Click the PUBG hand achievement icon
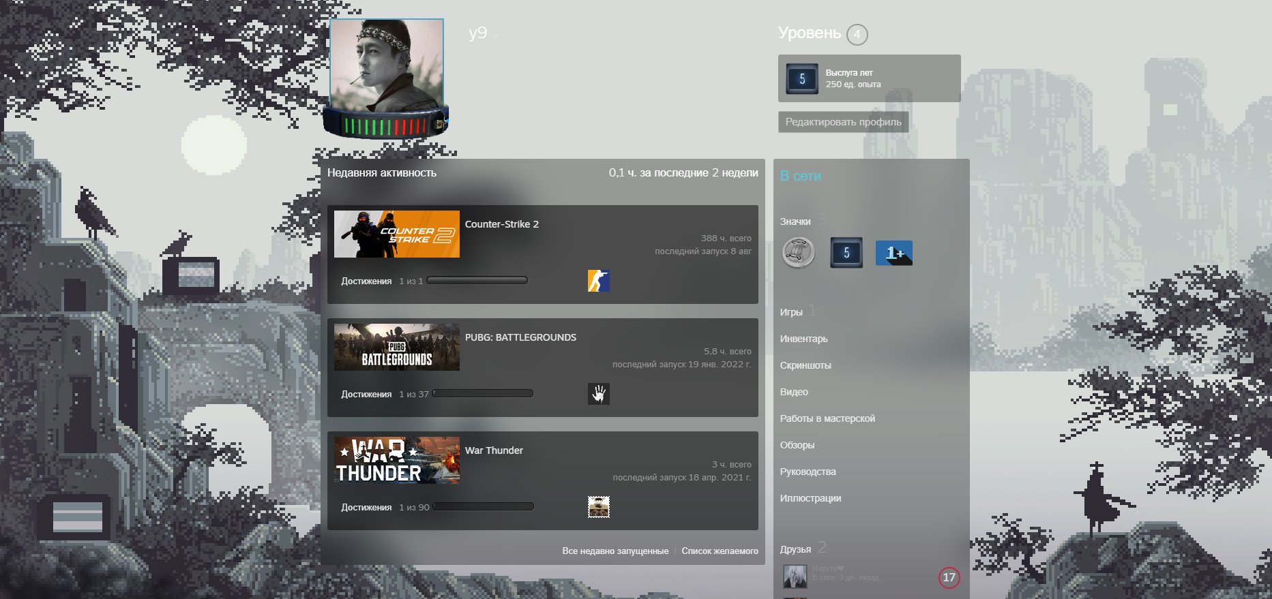Image resolution: width=1272 pixels, height=599 pixels. point(598,394)
